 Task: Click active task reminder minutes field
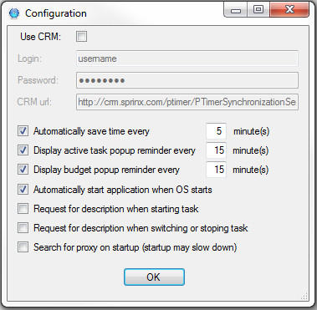pyautogui.click(x=216, y=150)
